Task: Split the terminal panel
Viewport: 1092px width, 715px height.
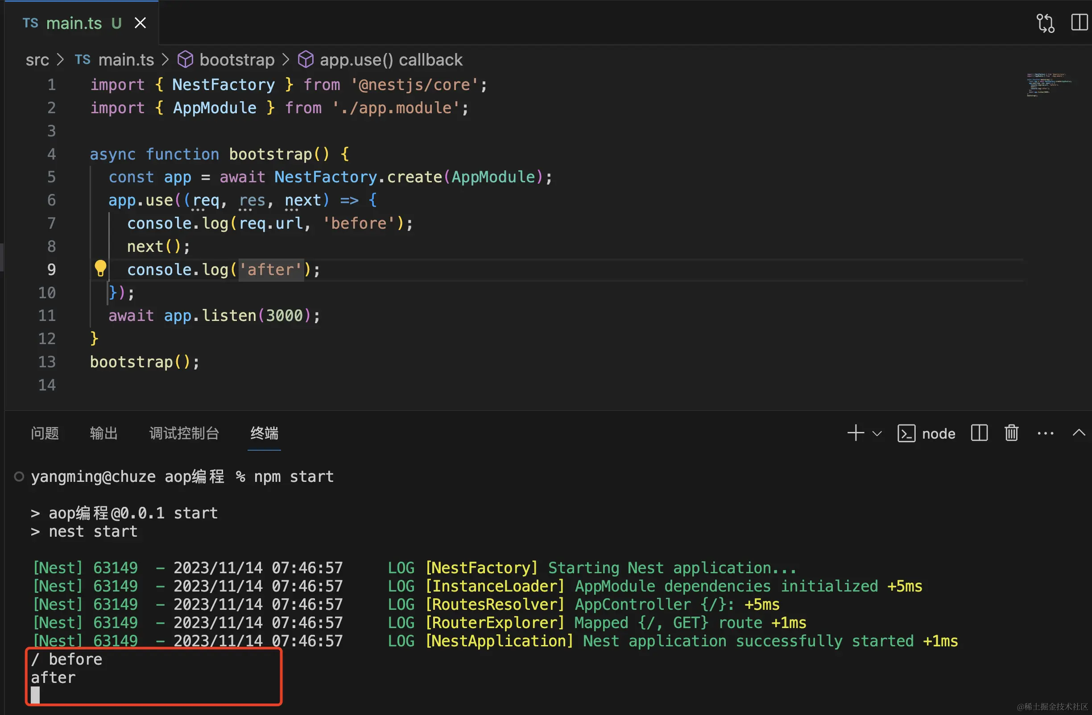Action: (x=979, y=433)
